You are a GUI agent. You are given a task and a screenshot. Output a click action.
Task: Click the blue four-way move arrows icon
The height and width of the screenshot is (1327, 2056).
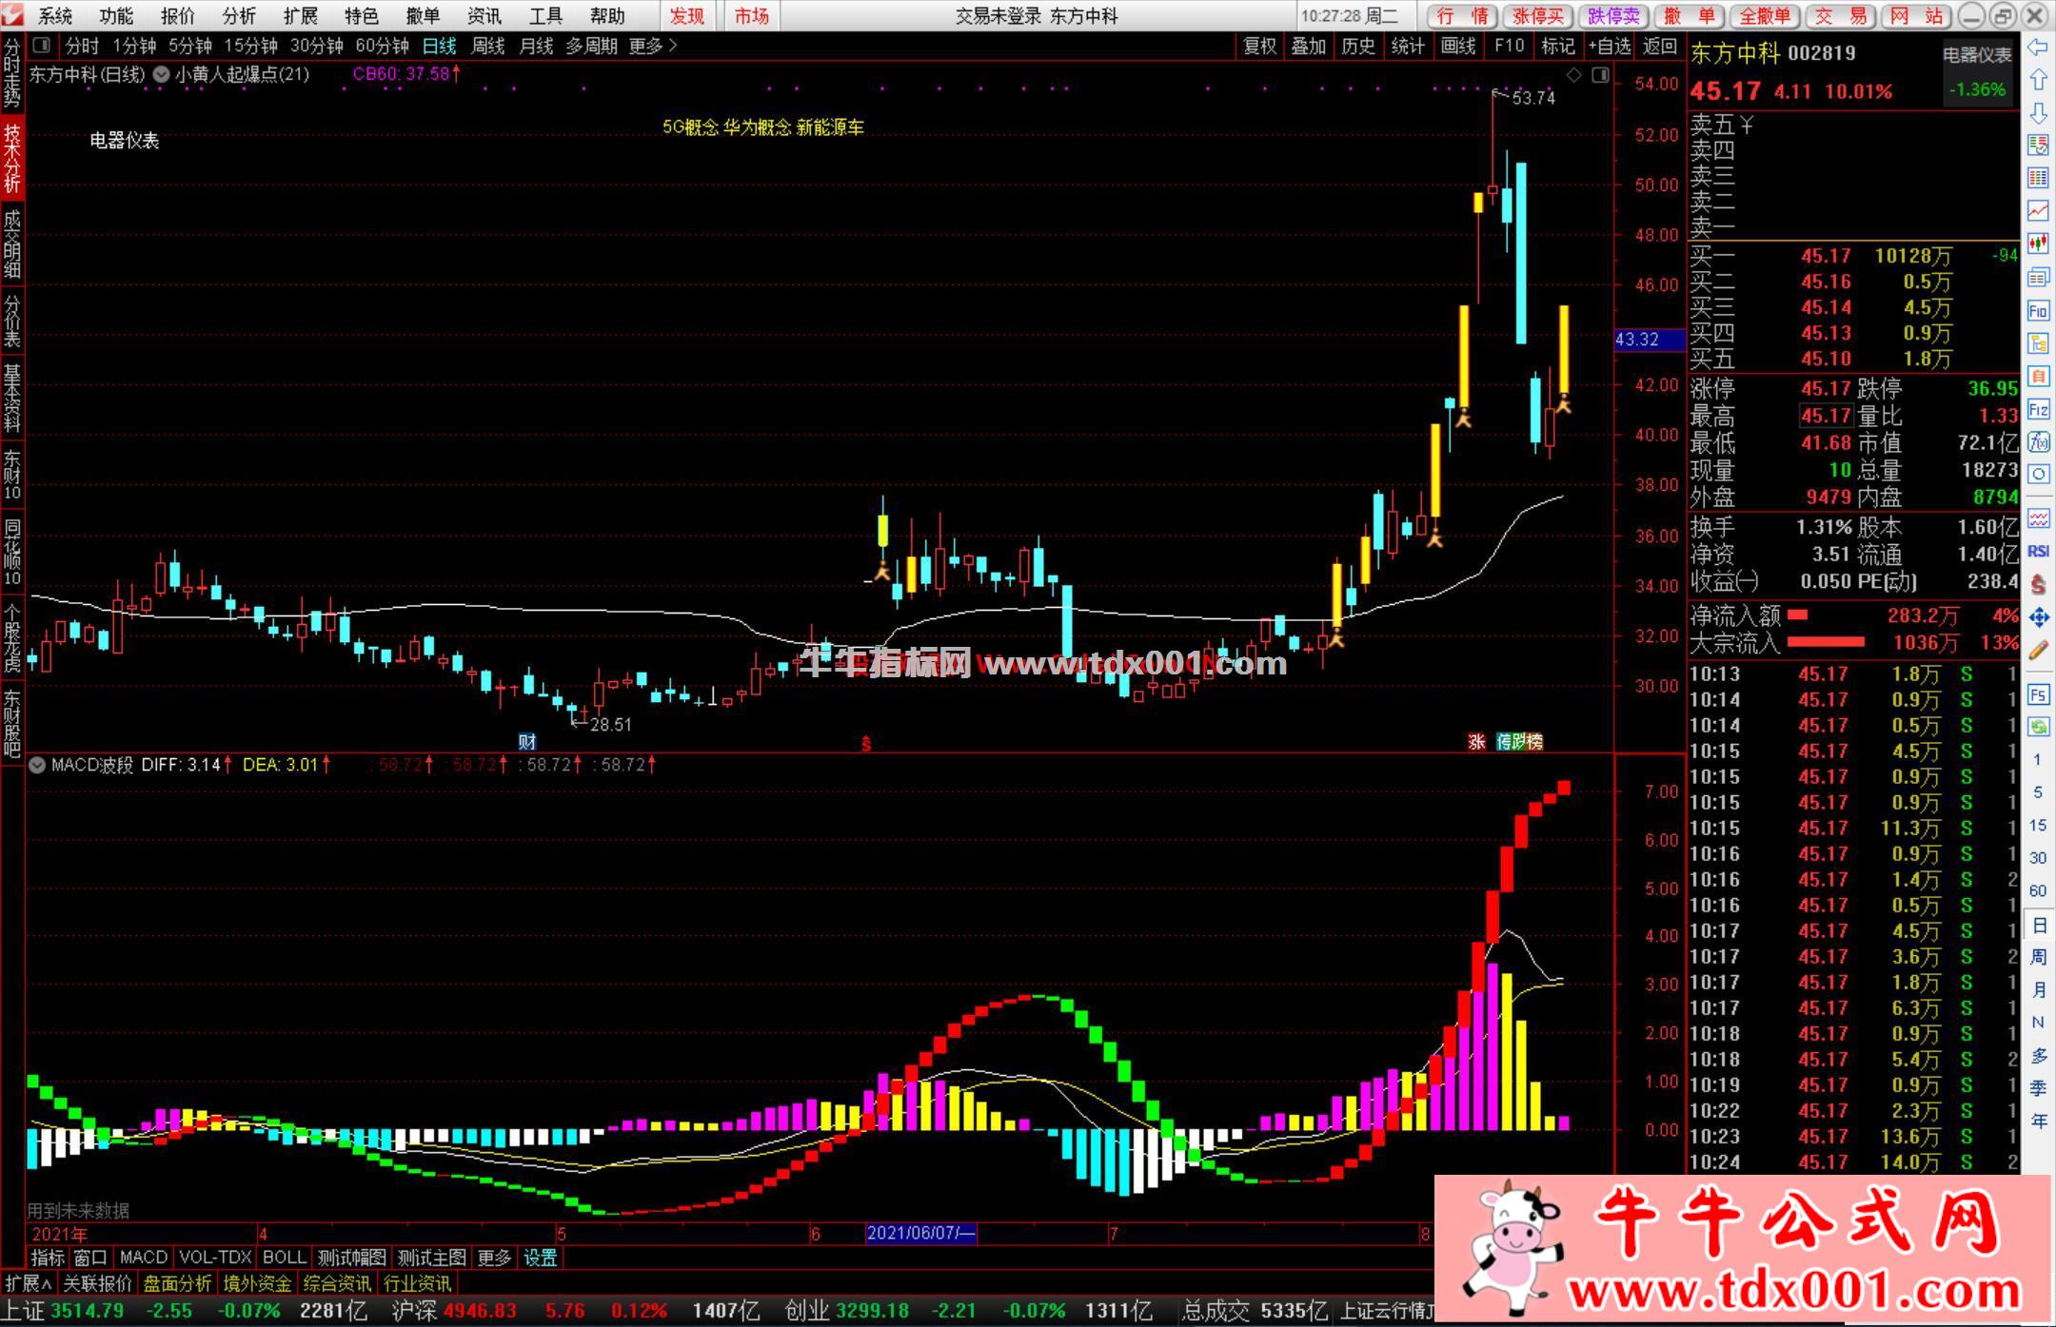pyautogui.click(x=2038, y=617)
